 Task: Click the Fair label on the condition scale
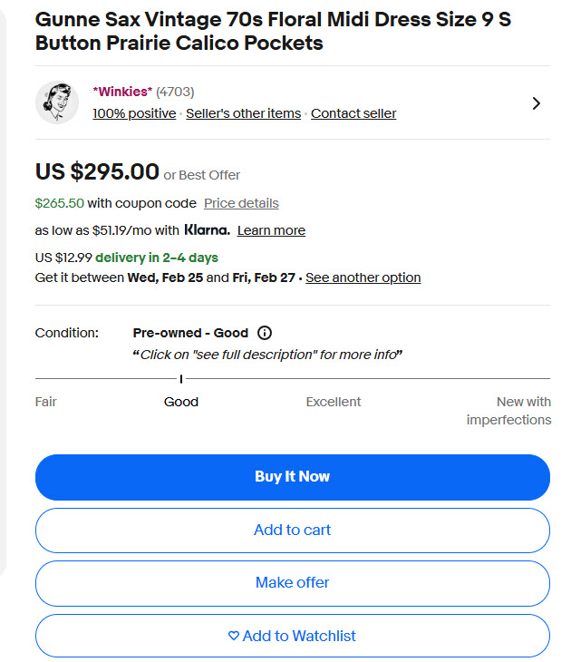[46, 402]
